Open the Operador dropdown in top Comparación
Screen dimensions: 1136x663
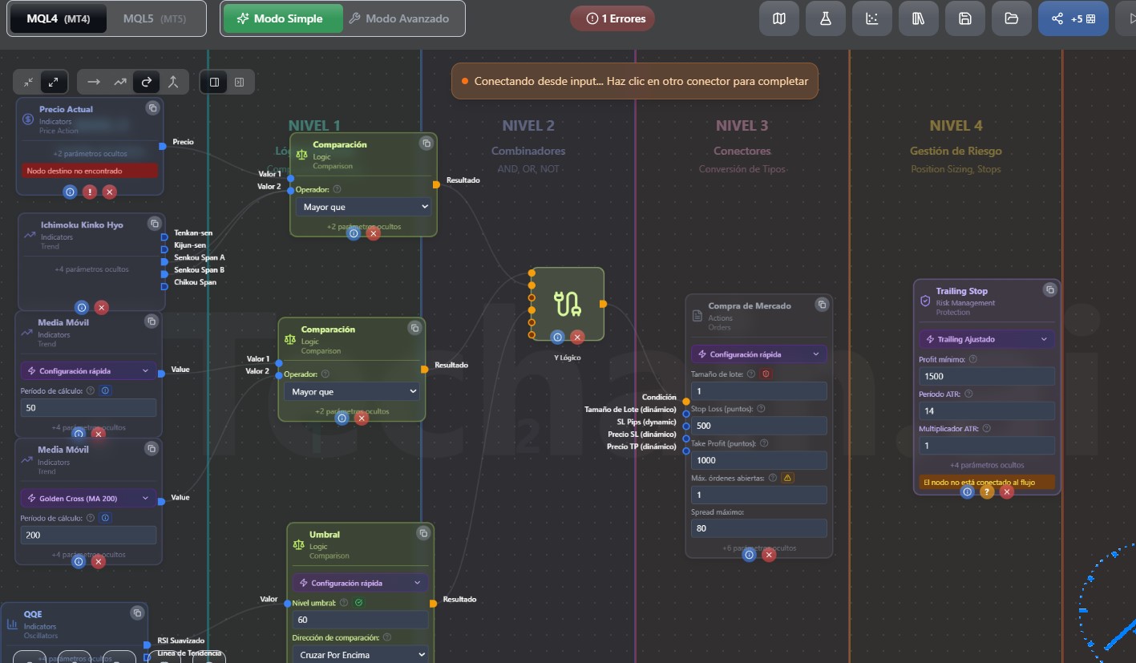click(364, 207)
